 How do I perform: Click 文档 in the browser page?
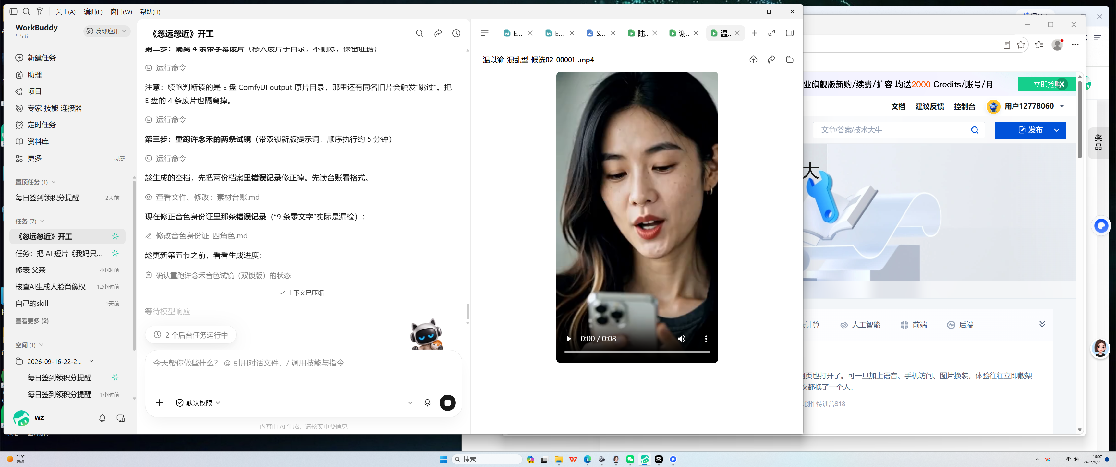click(x=898, y=107)
